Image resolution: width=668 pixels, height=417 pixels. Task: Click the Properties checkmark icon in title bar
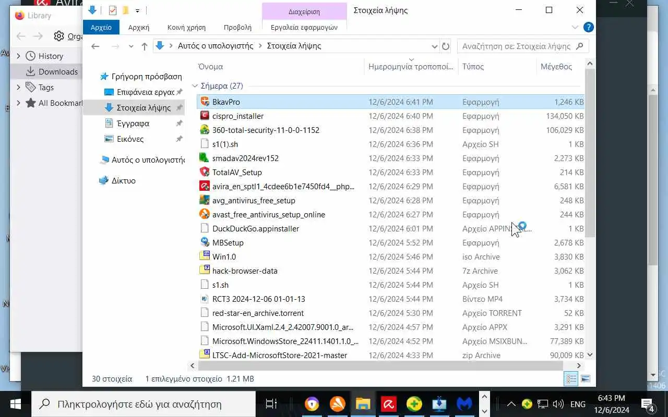[113, 10]
